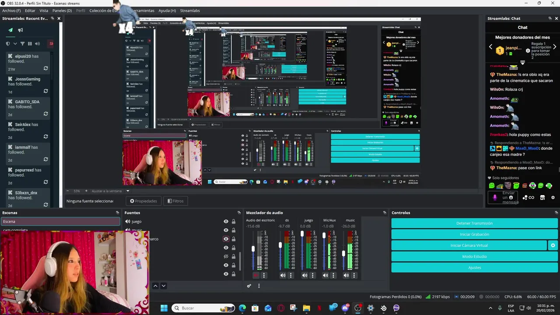Click Iniciar Cámara Virtual

469,245
